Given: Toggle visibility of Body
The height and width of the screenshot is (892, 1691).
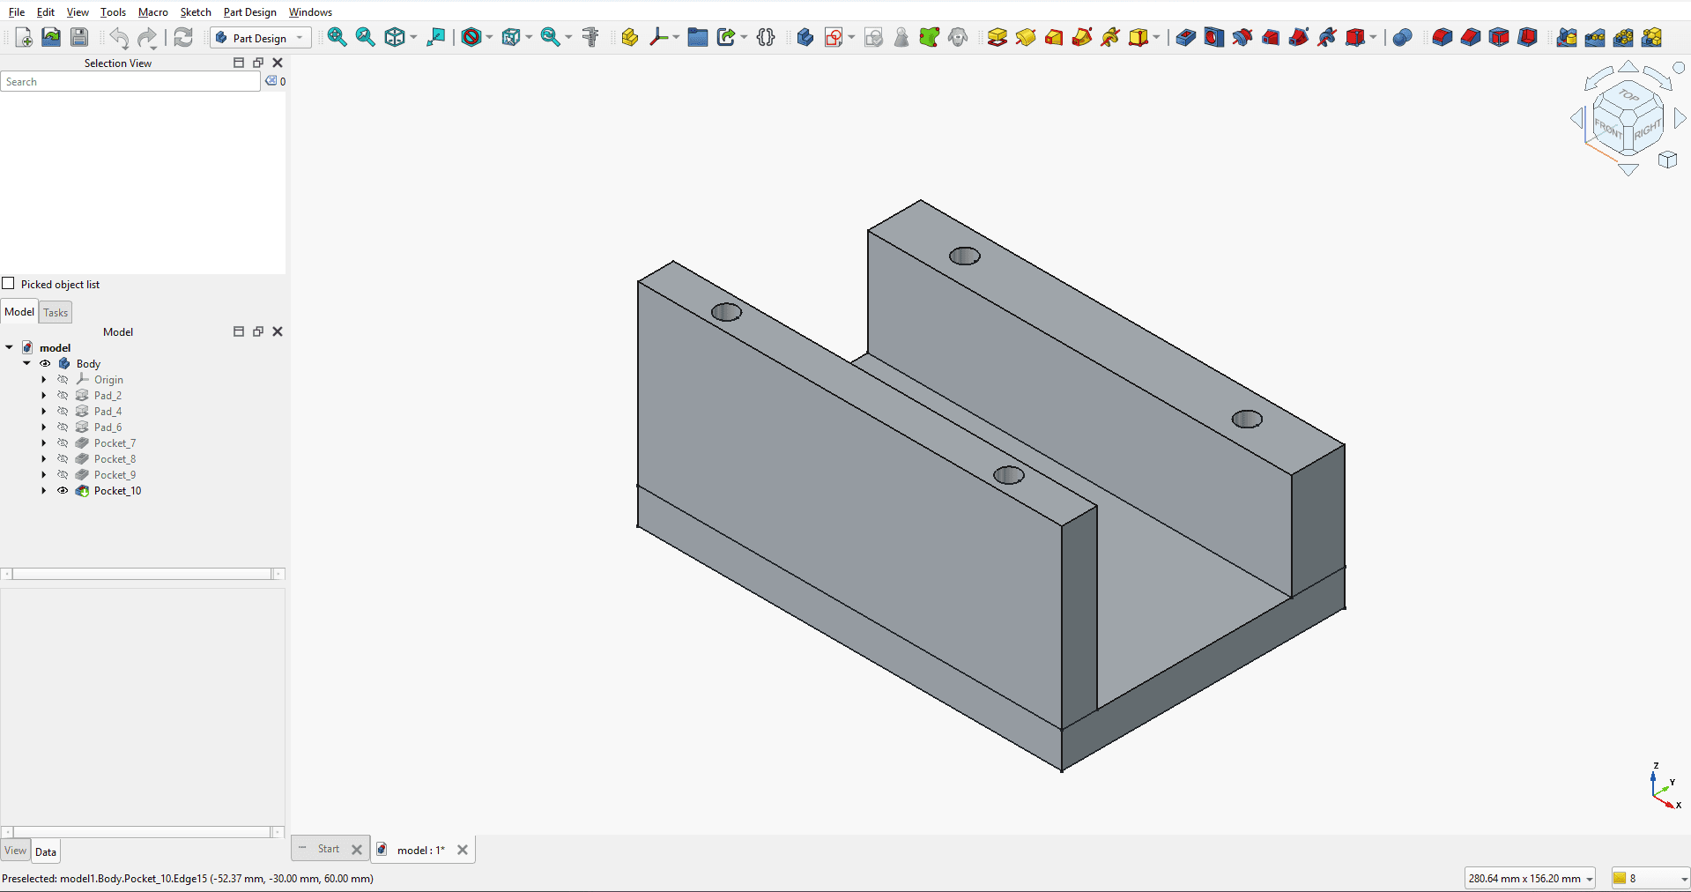Looking at the screenshot, I should (x=45, y=363).
